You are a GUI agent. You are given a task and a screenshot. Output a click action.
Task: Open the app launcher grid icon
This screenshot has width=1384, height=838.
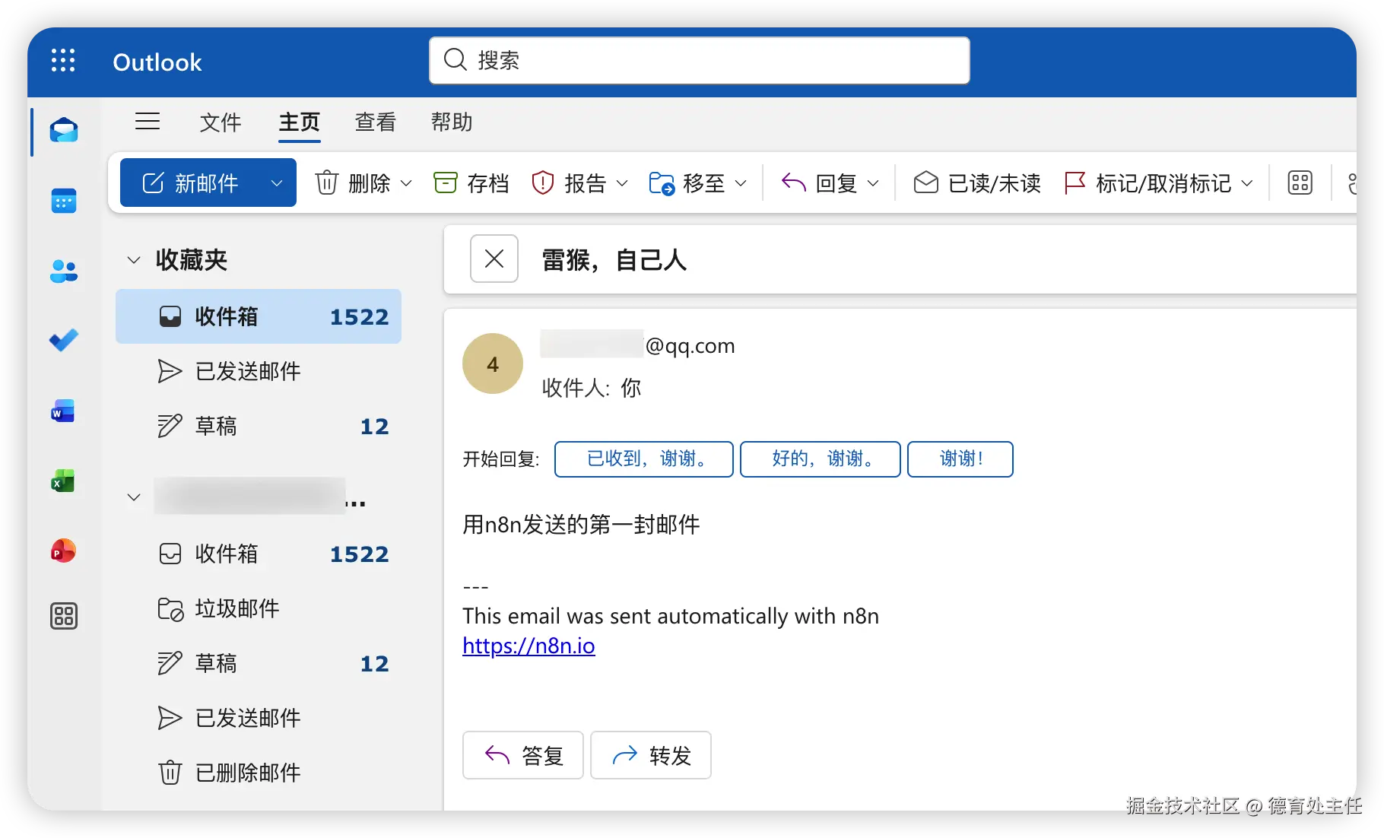click(x=63, y=60)
